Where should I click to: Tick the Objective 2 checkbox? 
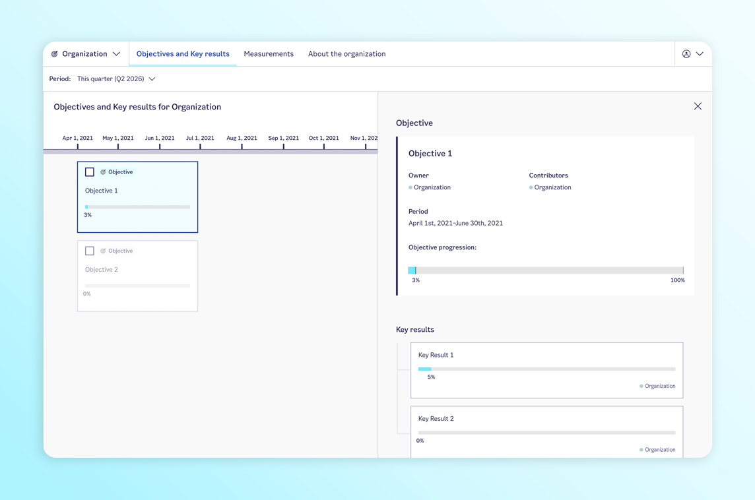point(90,251)
